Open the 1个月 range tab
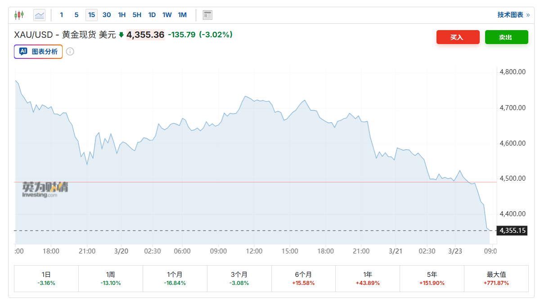The image size is (540, 302). [175, 279]
